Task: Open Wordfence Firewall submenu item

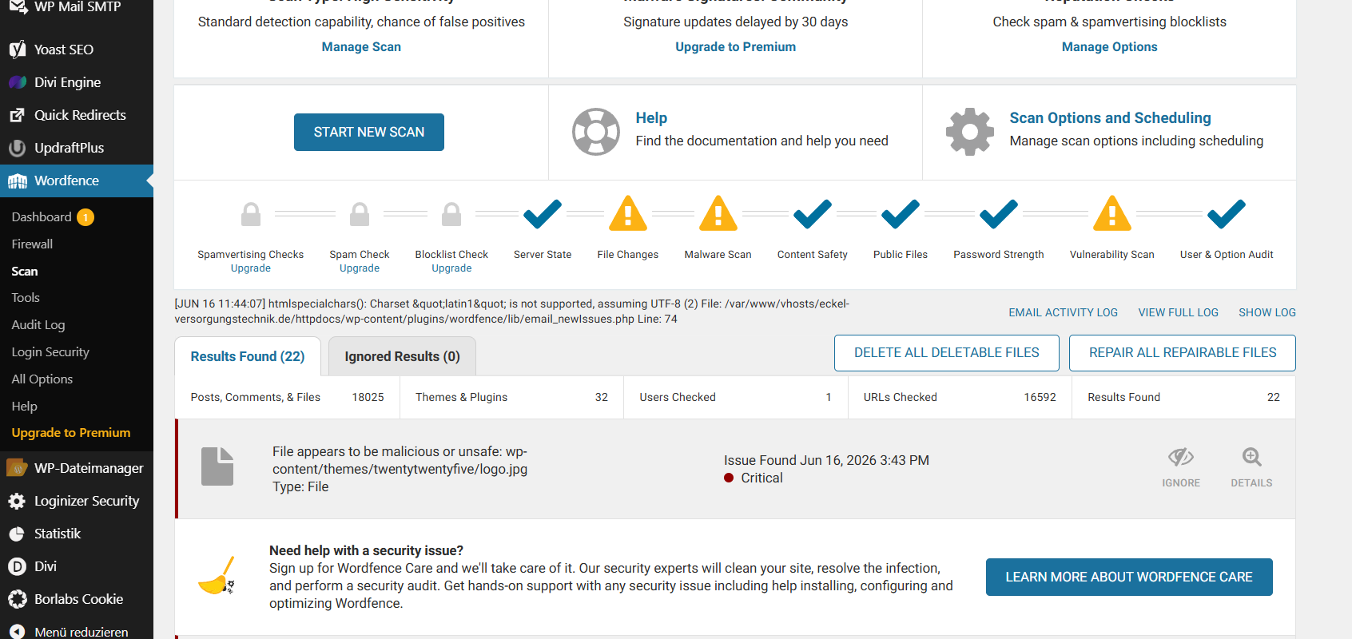Action: point(32,244)
